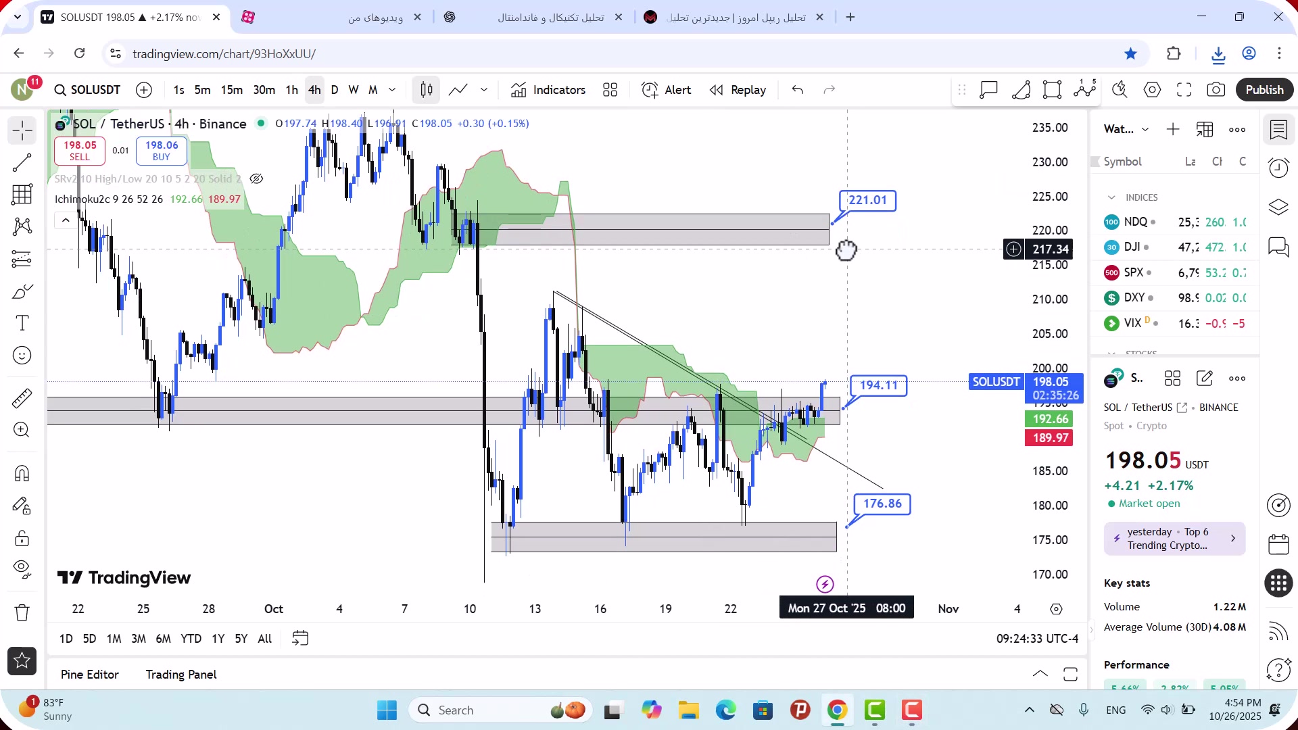Select NDQ in the watchlist
This screenshot has height=730, width=1298.
point(1175,222)
